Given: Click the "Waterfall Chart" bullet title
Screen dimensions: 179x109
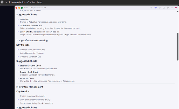Looking at the screenshot, I should 27,78.
